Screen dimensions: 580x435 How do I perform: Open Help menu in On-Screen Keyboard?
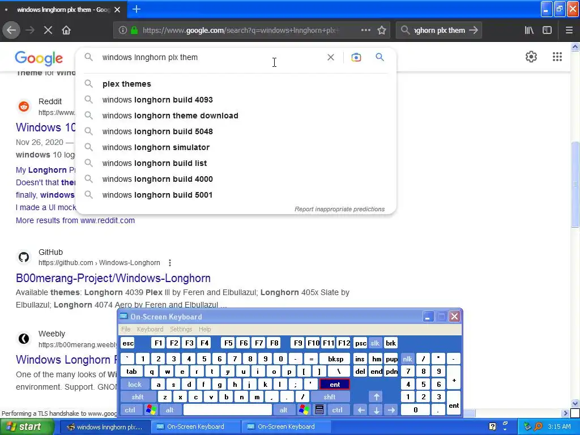(x=204, y=329)
